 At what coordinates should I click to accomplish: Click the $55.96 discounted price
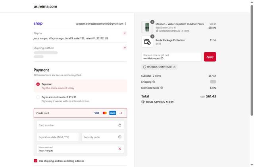212,28
